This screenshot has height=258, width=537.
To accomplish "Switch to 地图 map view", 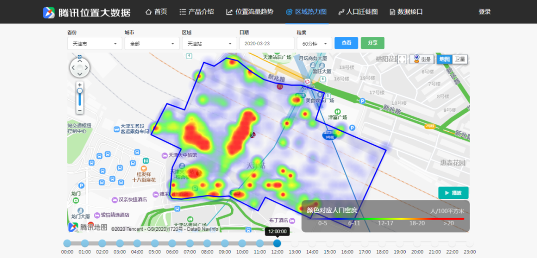I will pos(445,59).
